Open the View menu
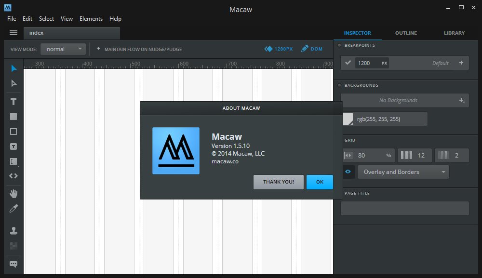 (67, 19)
